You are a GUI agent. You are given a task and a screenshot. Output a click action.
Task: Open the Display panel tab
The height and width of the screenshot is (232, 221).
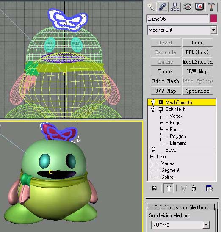tap(199, 7)
